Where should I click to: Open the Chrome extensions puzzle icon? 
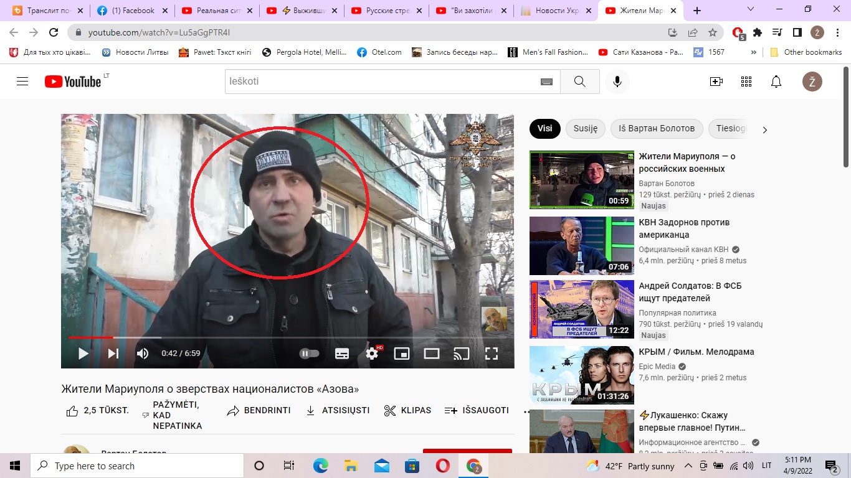pyautogui.click(x=758, y=32)
